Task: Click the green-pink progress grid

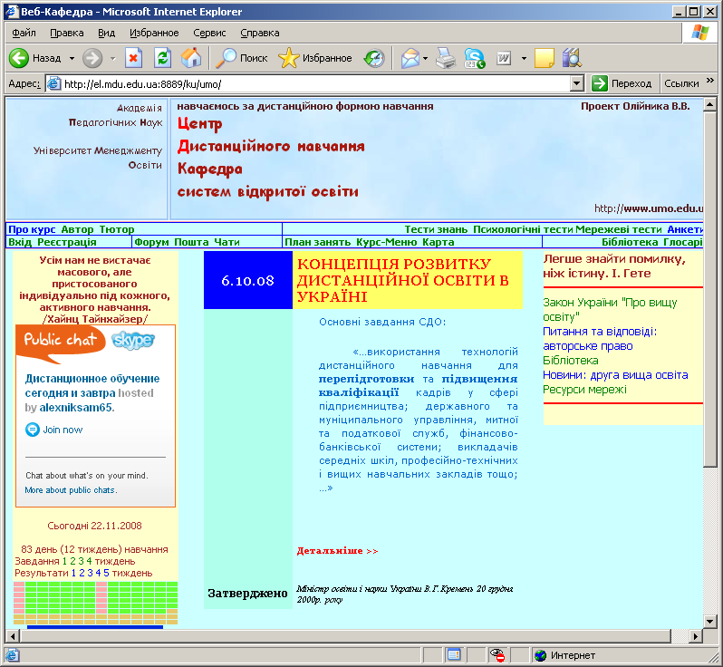Action: (95, 603)
